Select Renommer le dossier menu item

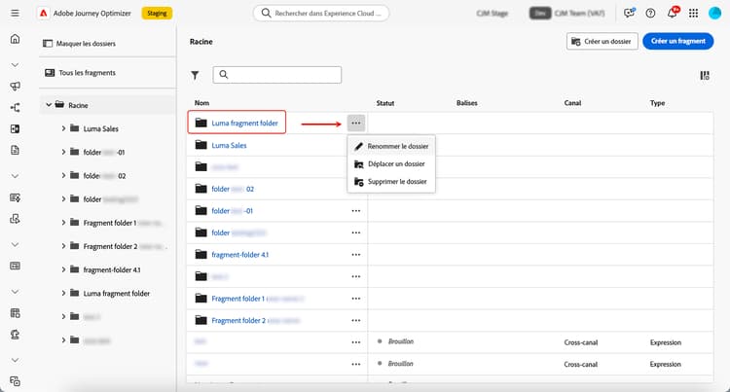[x=391, y=147]
